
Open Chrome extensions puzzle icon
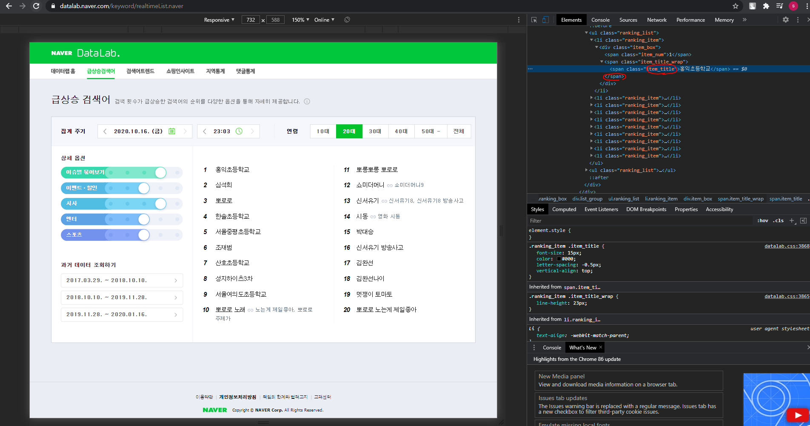766,6
